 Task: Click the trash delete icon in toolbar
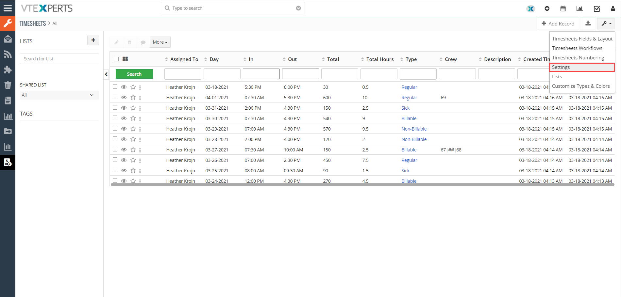(129, 42)
